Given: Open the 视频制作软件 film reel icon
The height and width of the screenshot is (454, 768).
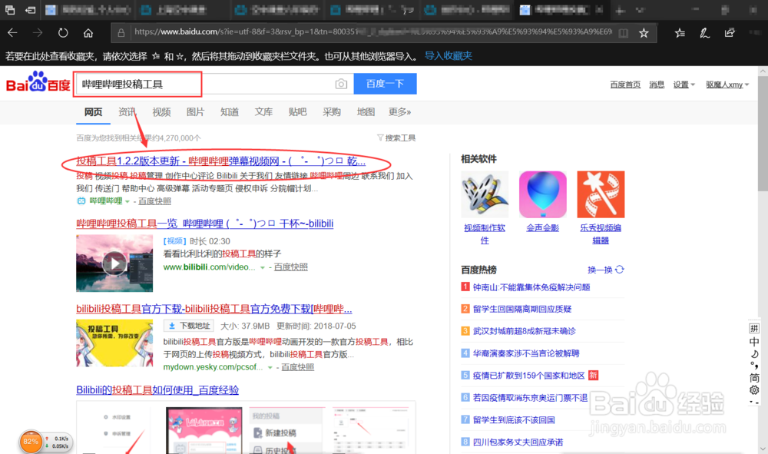Looking at the screenshot, I should [x=485, y=194].
